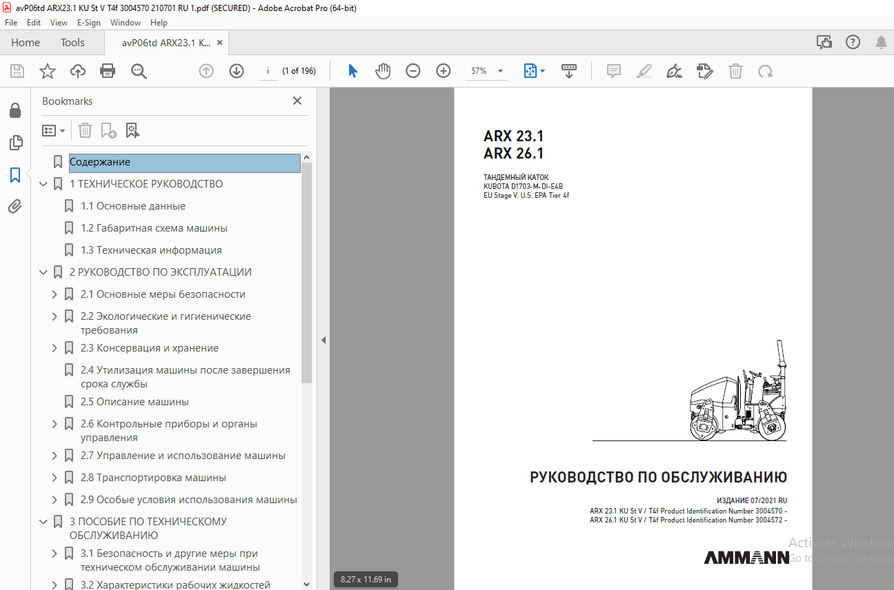Image resolution: width=894 pixels, height=590 pixels.
Task: Collapse 1 ТЕХНИЧЕСКОЕ РУКОВОДСТВО section
Action: [x=43, y=184]
